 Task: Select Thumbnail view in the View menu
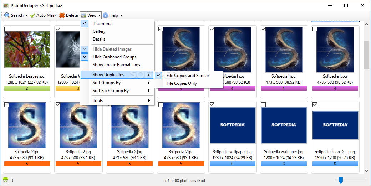point(117,24)
